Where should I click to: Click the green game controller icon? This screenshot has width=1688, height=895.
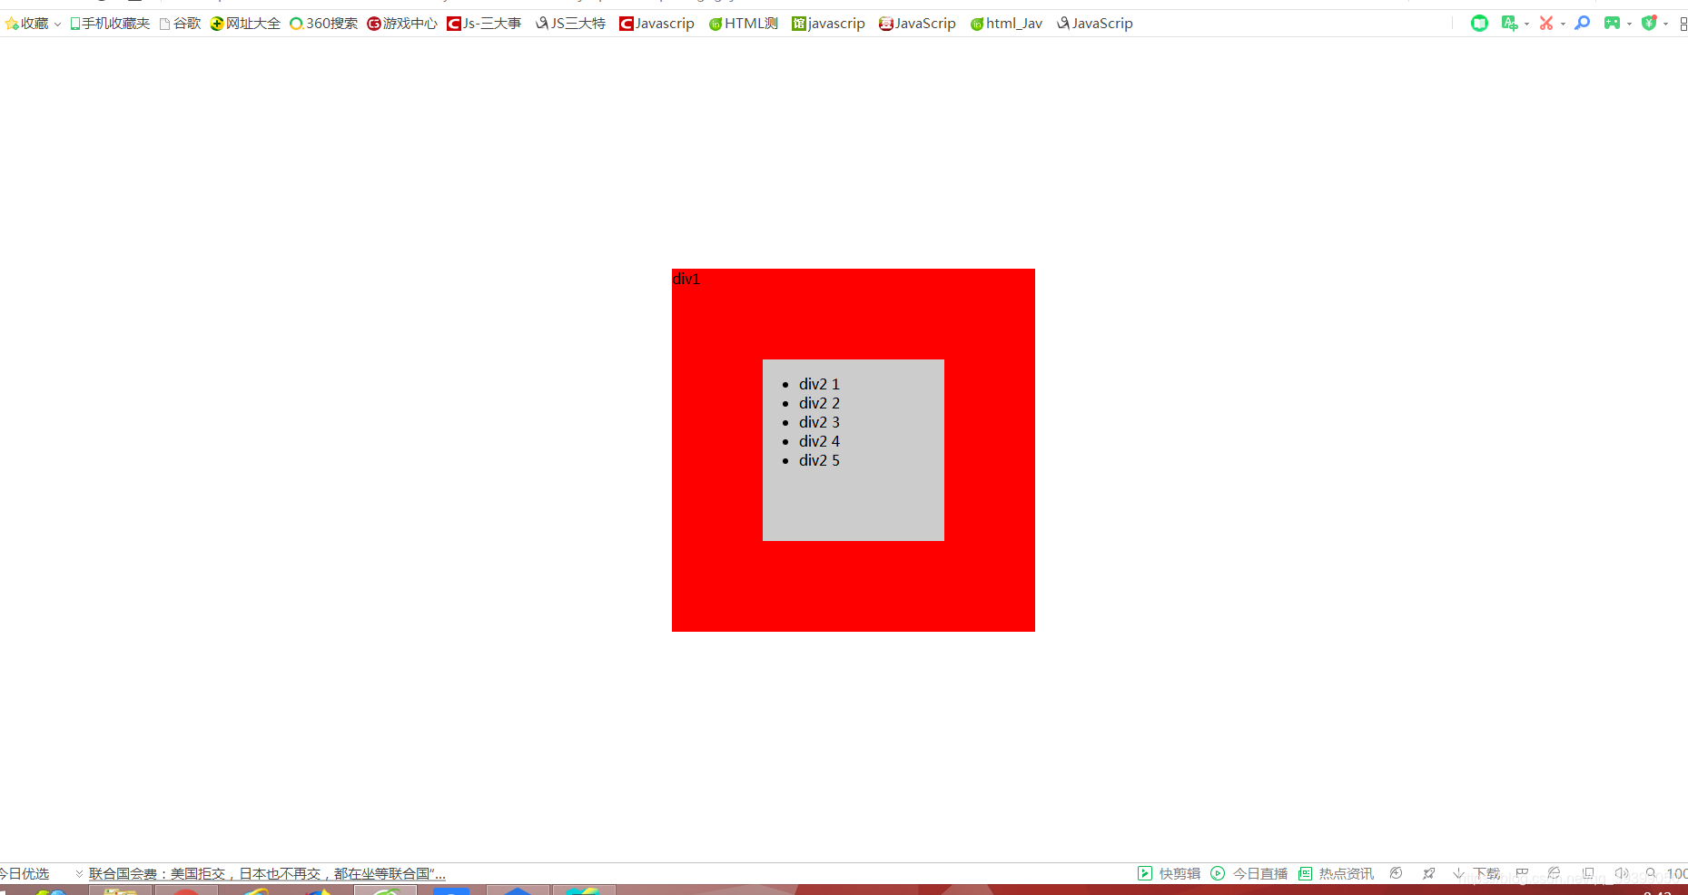pyautogui.click(x=1612, y=24)
